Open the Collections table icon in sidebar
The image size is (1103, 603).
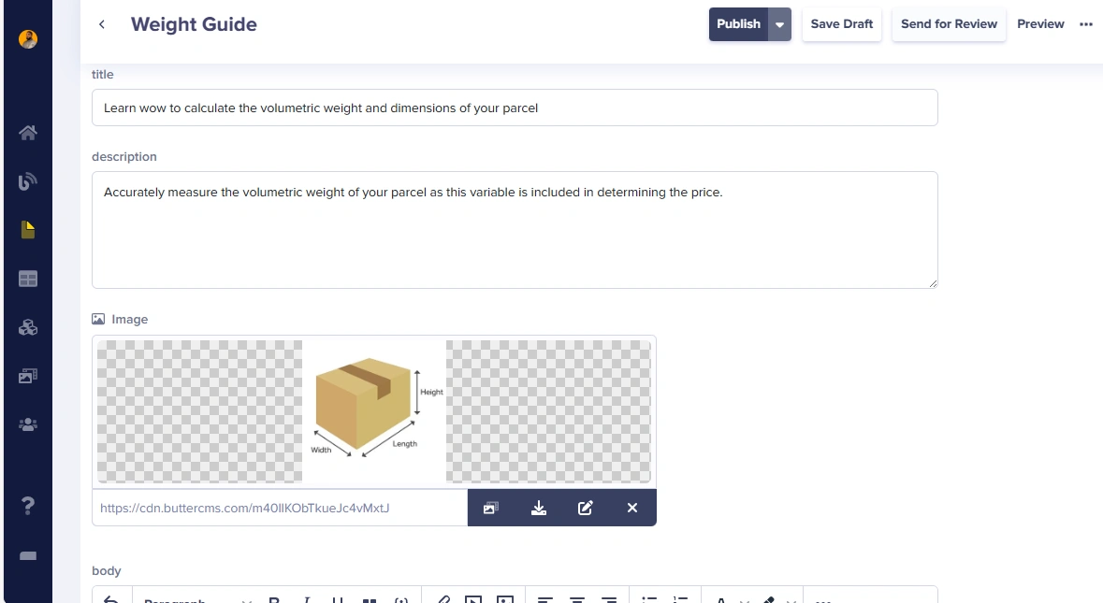[28, 279]
